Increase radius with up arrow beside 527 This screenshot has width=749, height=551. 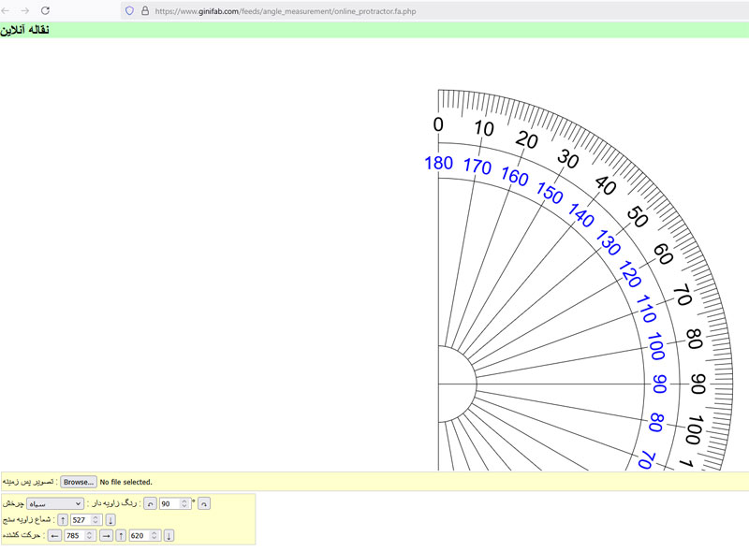tap(63, 519)
